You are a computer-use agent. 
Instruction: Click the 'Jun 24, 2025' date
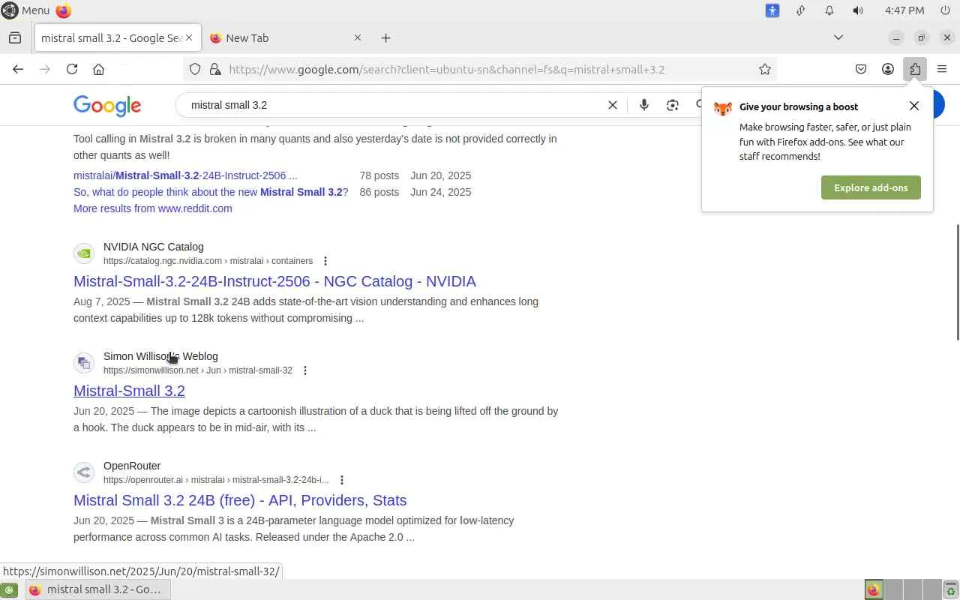441,192
